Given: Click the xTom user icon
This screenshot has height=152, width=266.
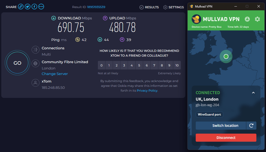Looking at the screenshot, I should (35, 83).
